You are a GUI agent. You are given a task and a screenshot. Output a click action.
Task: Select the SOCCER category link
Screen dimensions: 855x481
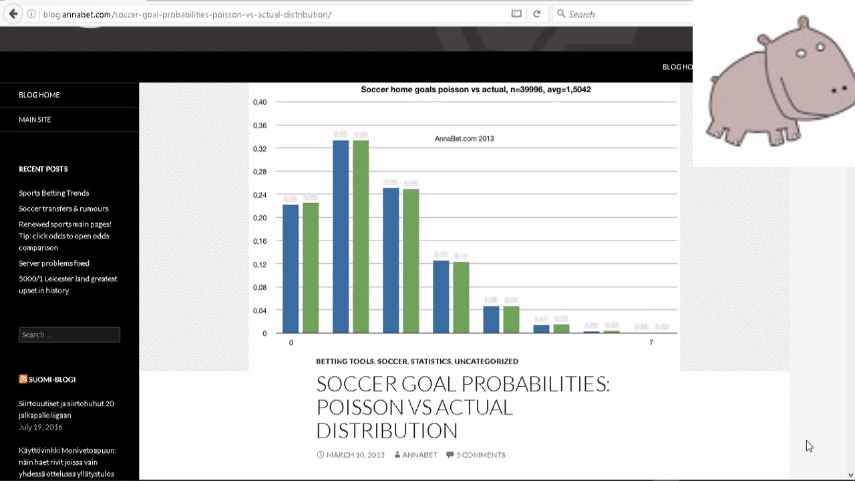(x=392, y=361)
